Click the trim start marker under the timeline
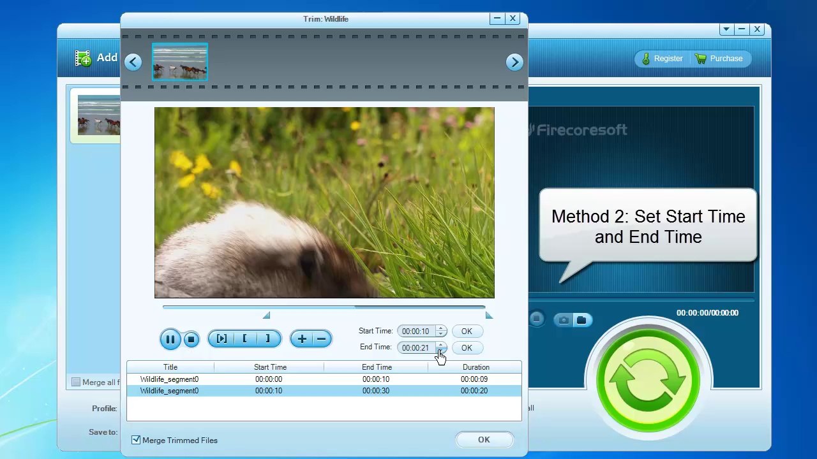 [267, 316]
